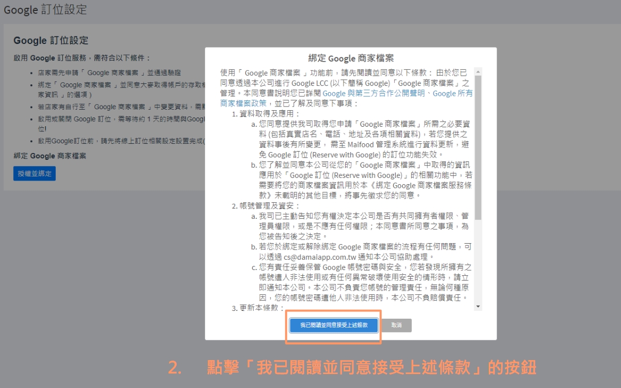Image resolution: width=621 pixels, height=388 pixels.
Task: Click the scrollbar down arrow in terms dialog
Action: pos(478,307)
